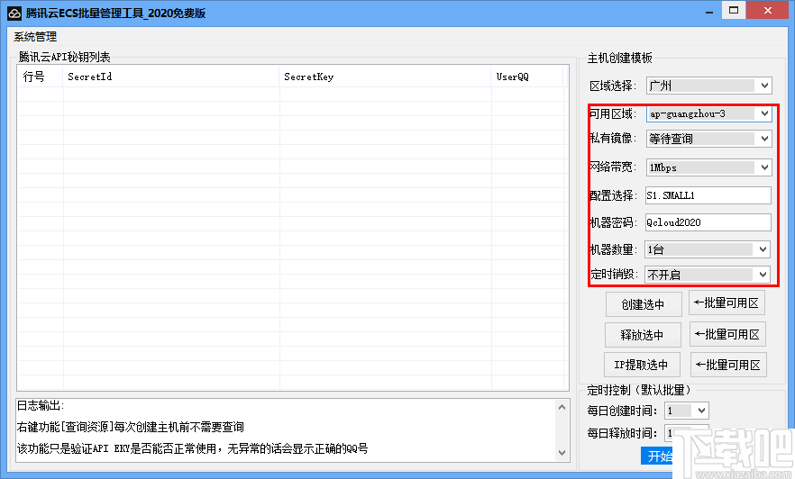
Task: Click the SecretKey column header
Action: click(x=385, y=77)
